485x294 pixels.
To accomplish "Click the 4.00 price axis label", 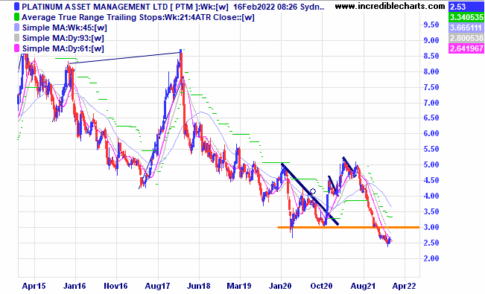I will 431,196.
